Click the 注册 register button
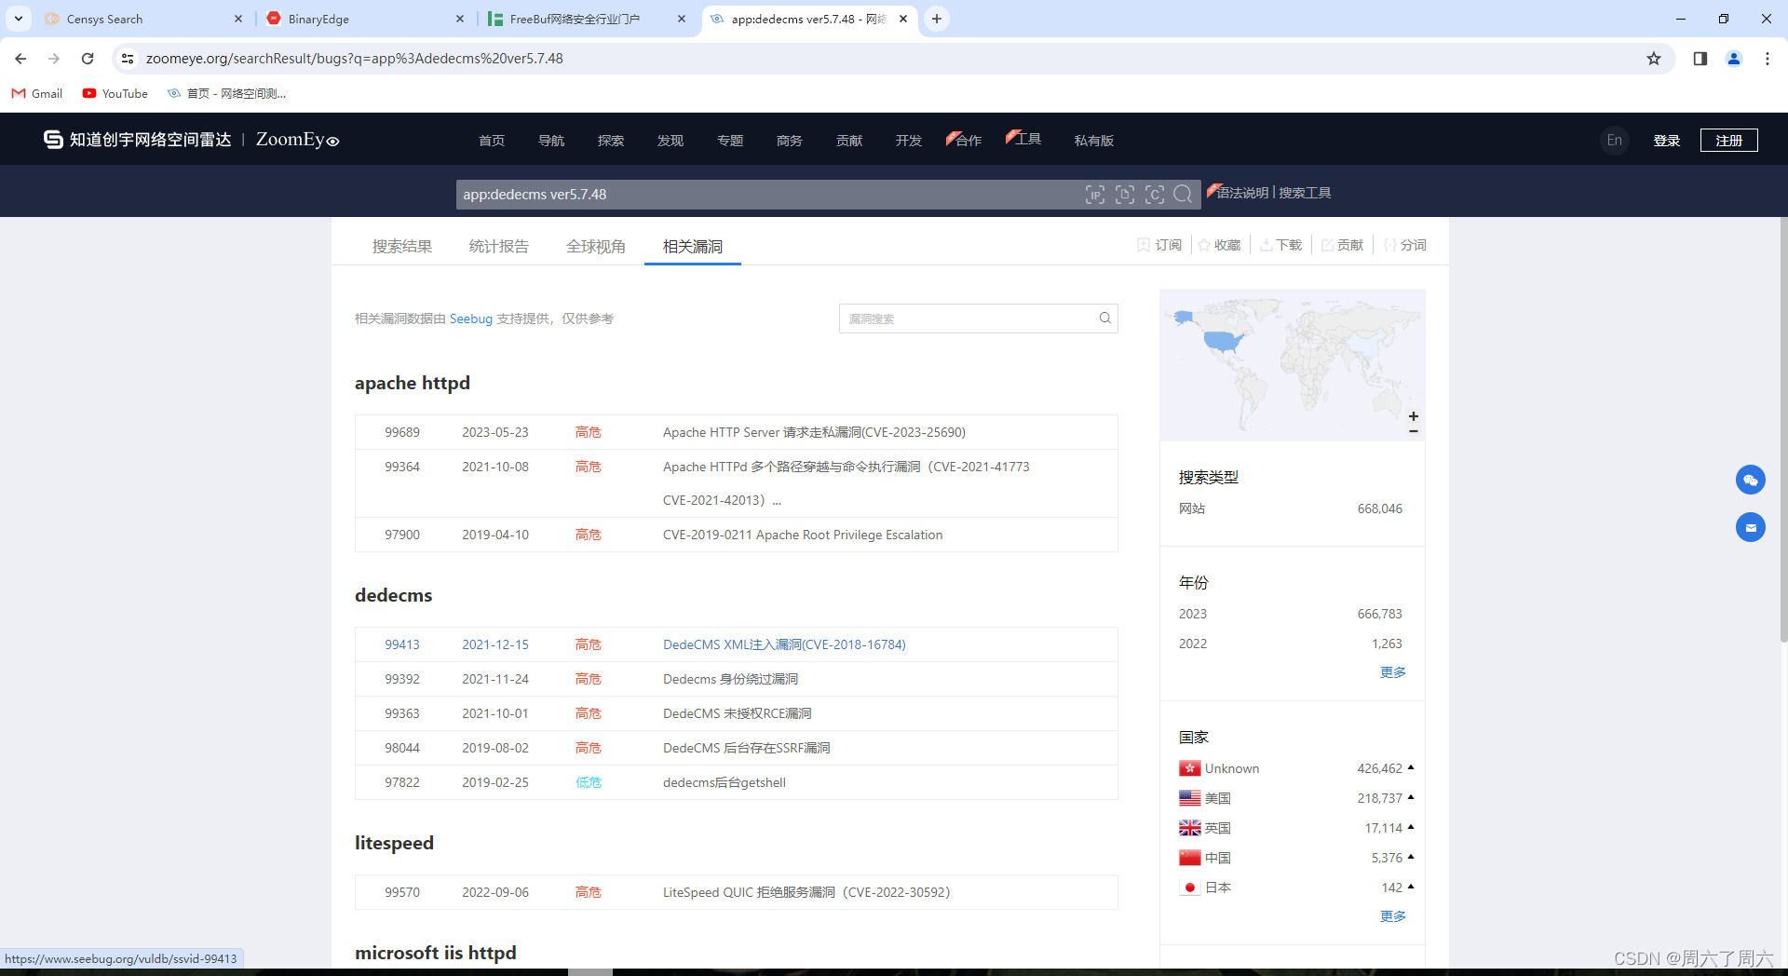The image size is (1788, 976). 1729,141
